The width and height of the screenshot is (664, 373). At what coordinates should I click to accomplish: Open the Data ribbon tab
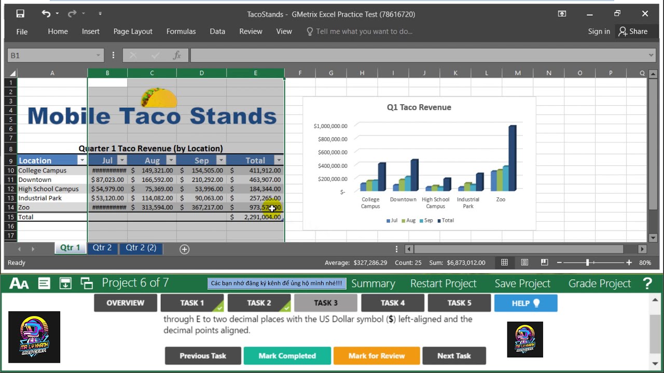(217, 32)
